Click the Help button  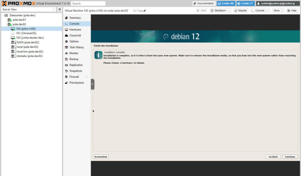[x=292, y=11]
